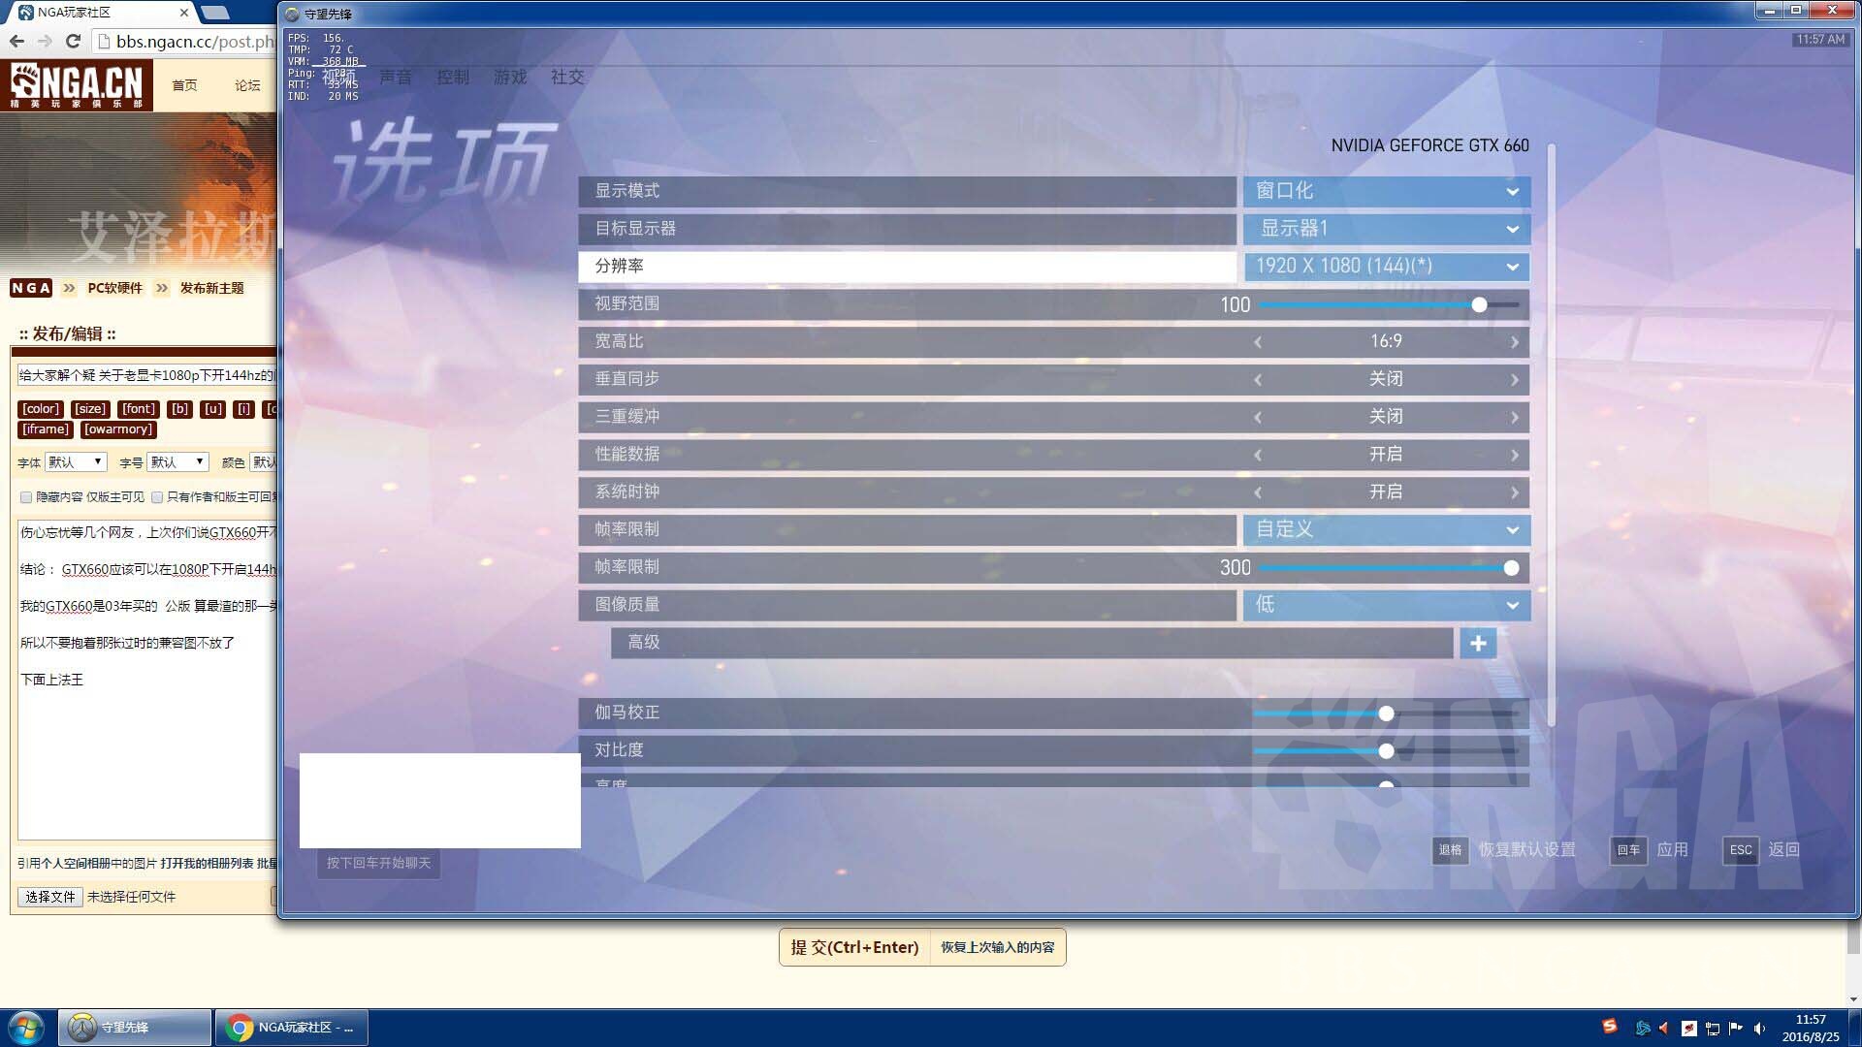Open the Windows Start menu orb
This screenshot has height=1047, width=1862.
[26, 1027]
